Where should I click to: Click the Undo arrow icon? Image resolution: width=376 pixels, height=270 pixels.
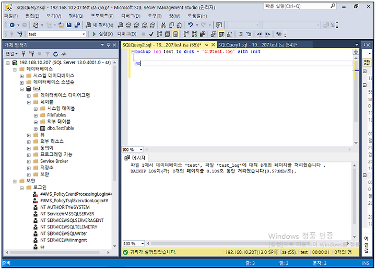pyautogui.click(x=191, y=25)
